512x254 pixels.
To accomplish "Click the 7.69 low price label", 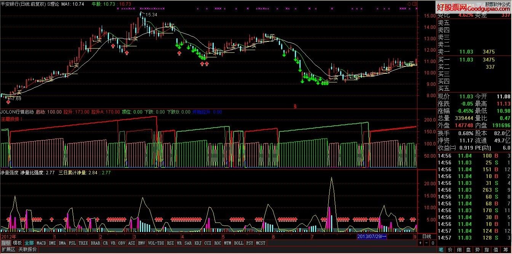I will [x=16, y=98].
